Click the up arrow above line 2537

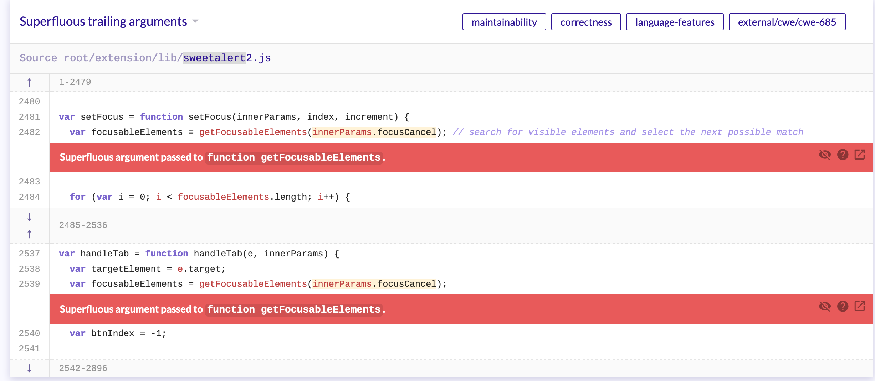[x=29, y=234]
